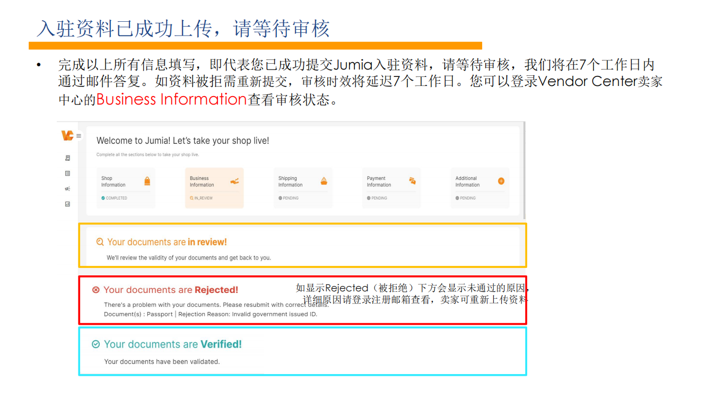
Task: Click the rejected cross icon on the Rejected banner
Action: [x=95, y=289]
